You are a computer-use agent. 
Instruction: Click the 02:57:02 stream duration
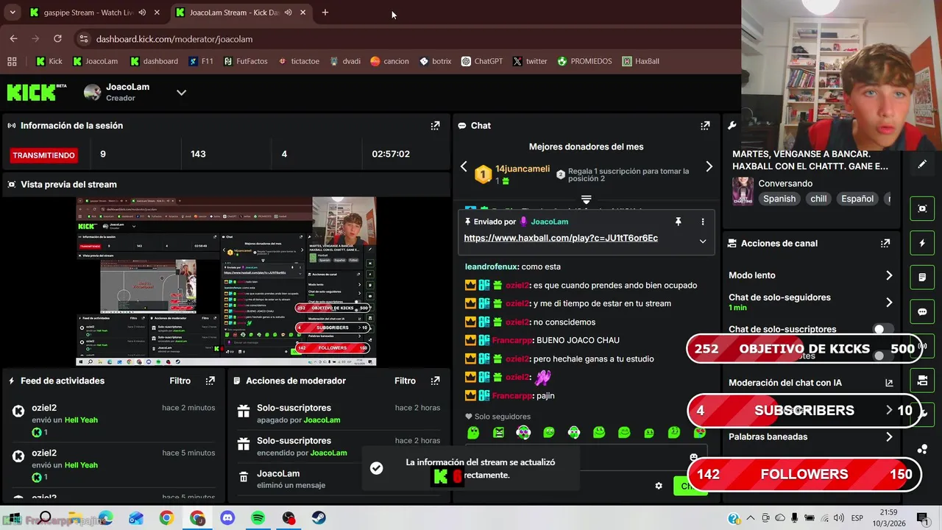[x=391, y=154]
